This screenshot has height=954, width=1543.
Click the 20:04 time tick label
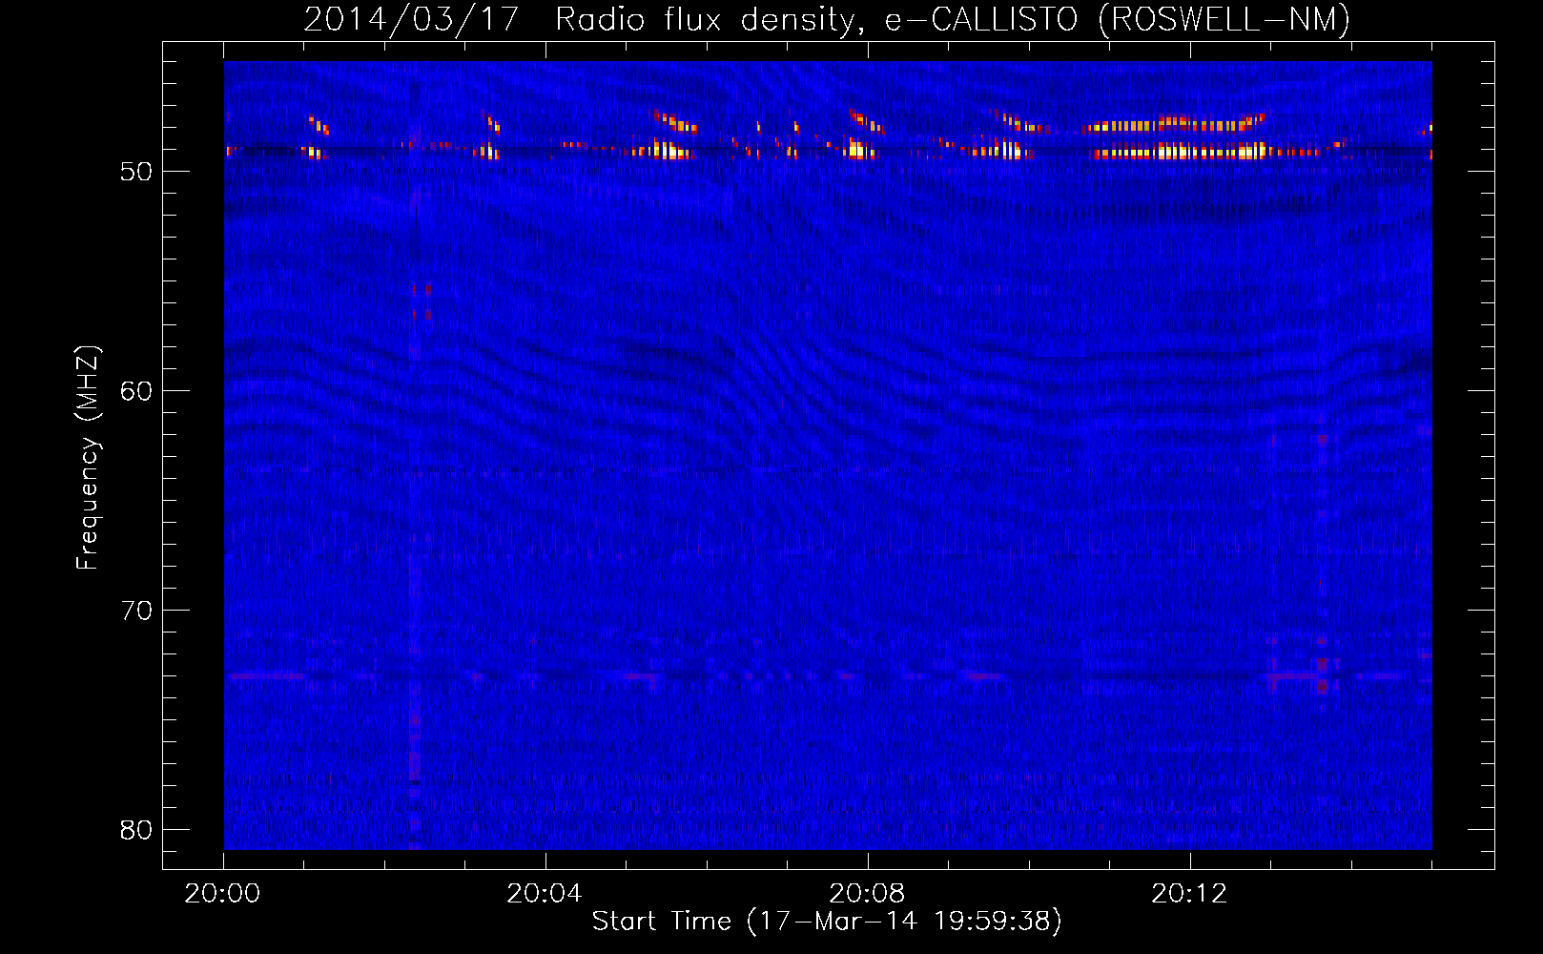[x=545, y=894]
